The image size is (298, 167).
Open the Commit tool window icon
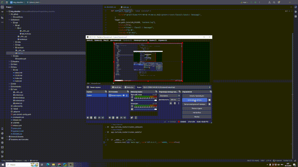point(2,12)
